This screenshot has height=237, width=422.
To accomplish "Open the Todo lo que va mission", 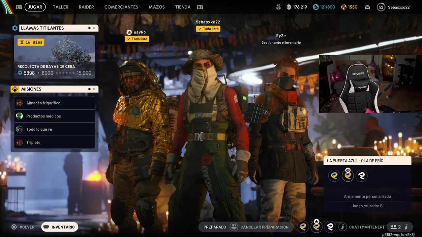I will [x=54, y=129].
